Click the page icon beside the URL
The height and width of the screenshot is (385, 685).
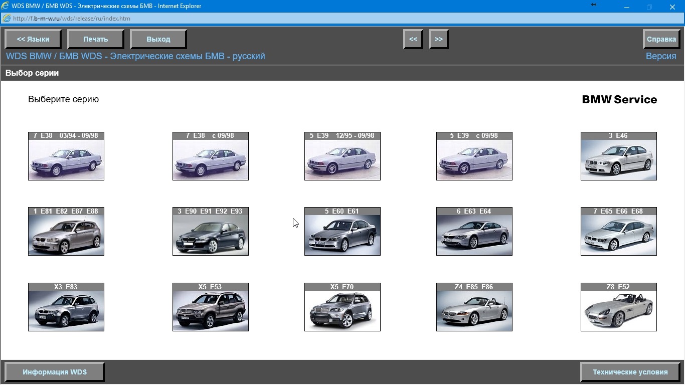7,19
